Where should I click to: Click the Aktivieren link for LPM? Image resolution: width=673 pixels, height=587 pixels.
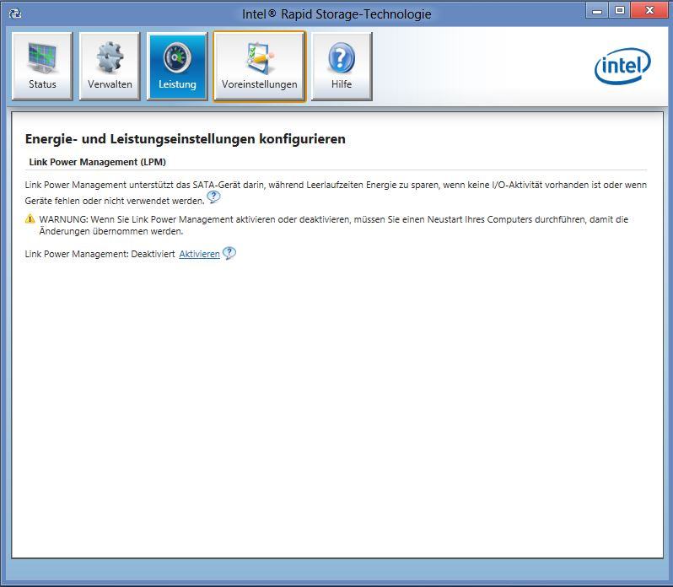pyautogui.click(x=199, y=254)
